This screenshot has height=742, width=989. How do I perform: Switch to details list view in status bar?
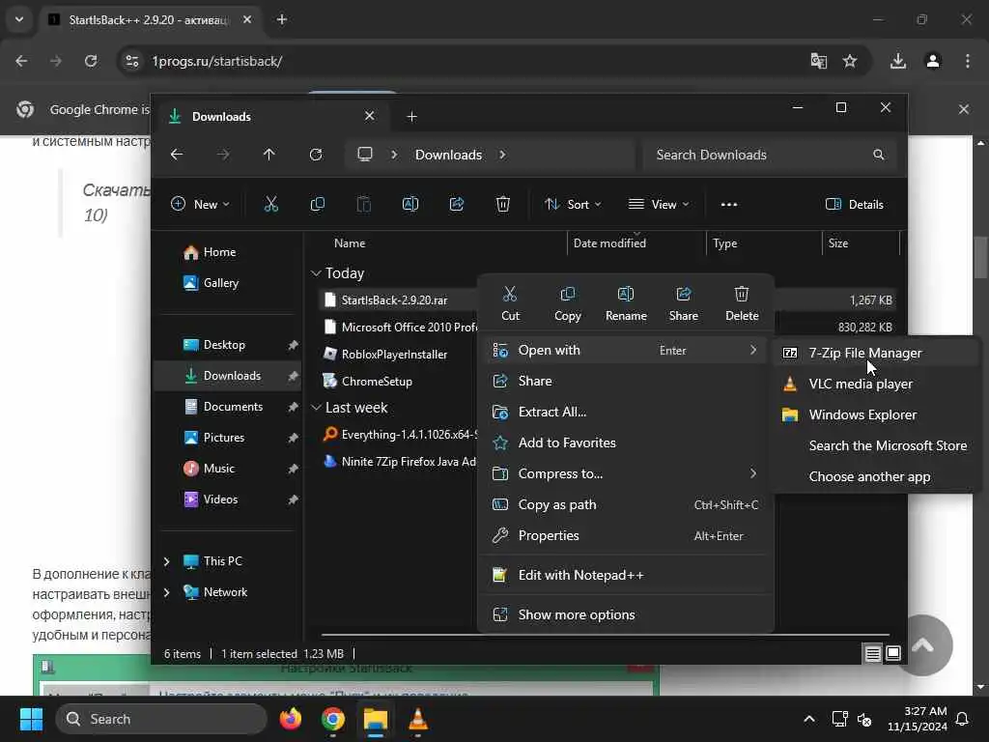[872, 654]
